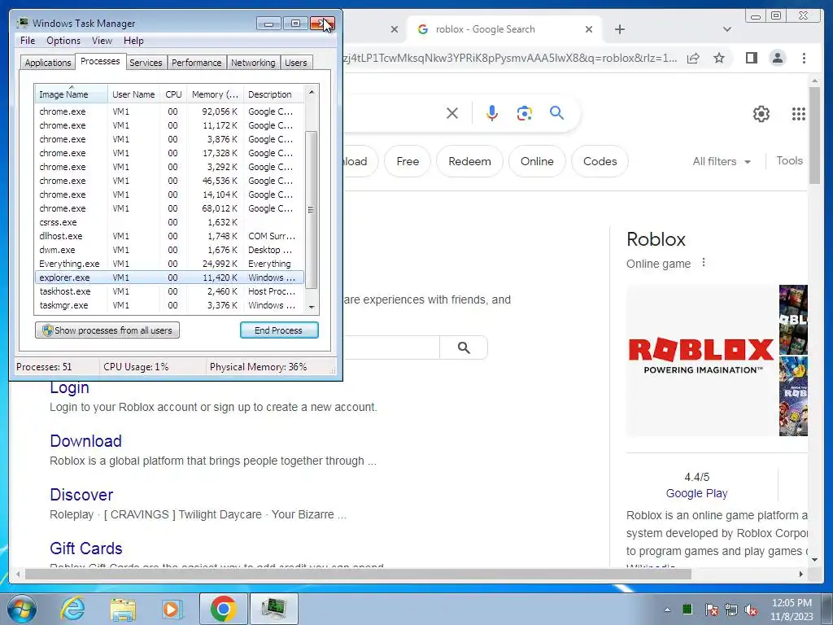Click process list scroll-down arrow

pyautogui.click(x=312, y=307)
